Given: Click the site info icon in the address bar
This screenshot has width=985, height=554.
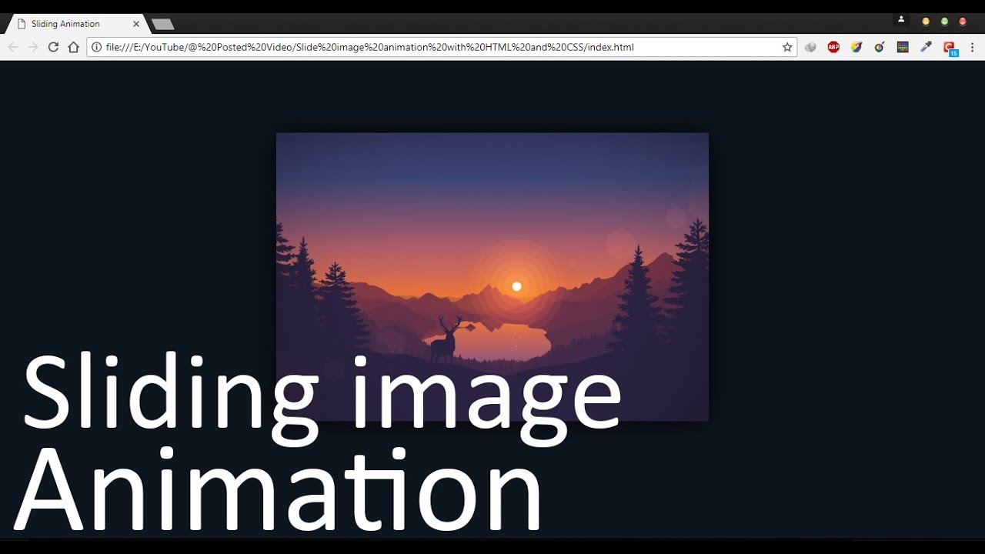Looking at the screenshot, I should click(x=97, y=47).
